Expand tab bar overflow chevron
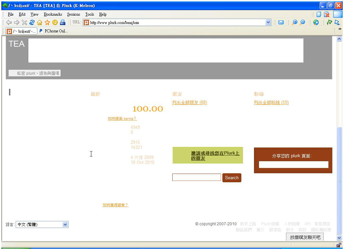344x249 pixels. click(x=340, y=29)
